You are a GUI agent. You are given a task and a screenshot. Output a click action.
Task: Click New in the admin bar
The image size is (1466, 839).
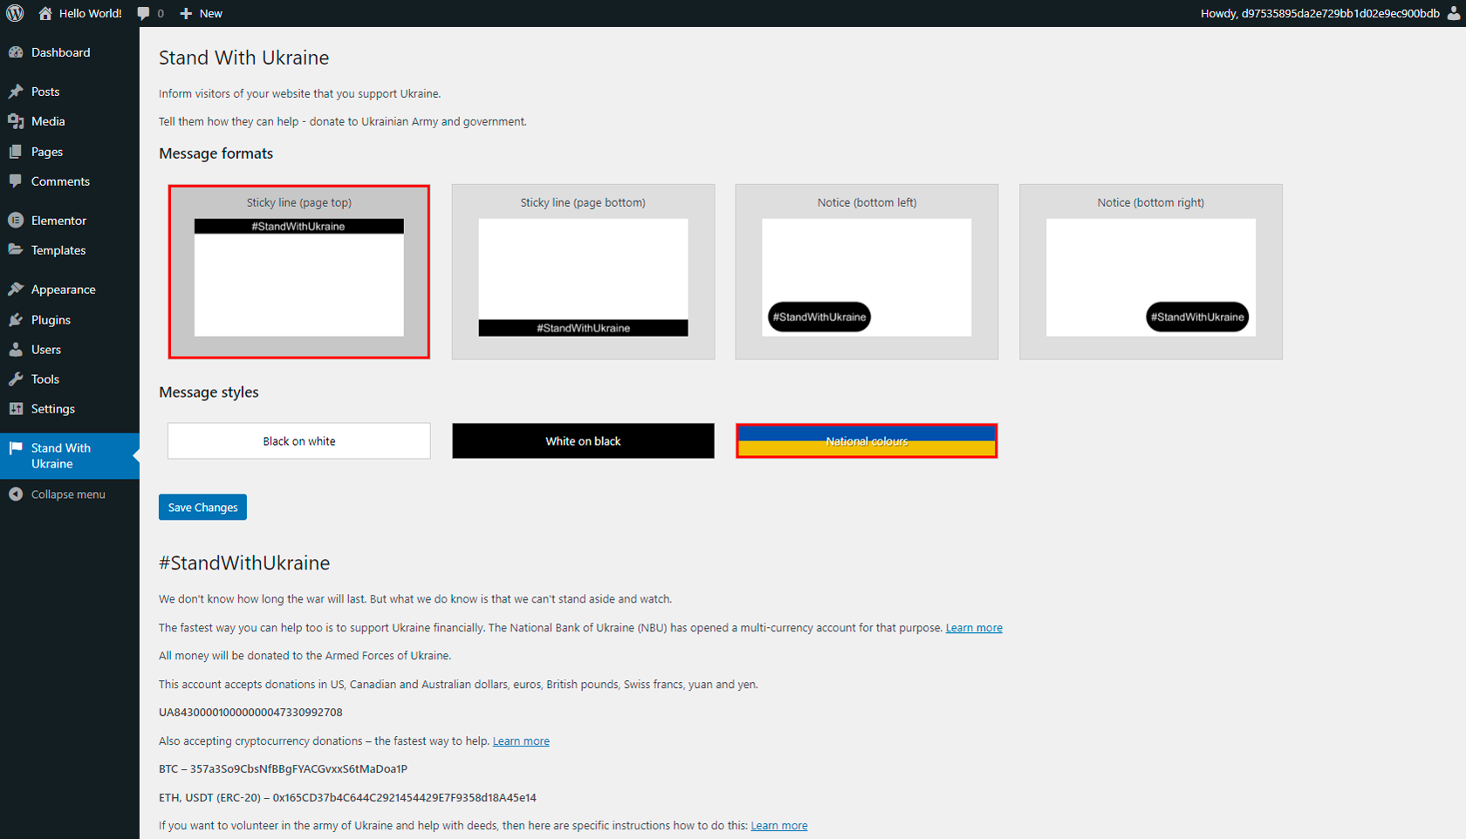pyautogui.click(x=210, y=13)
